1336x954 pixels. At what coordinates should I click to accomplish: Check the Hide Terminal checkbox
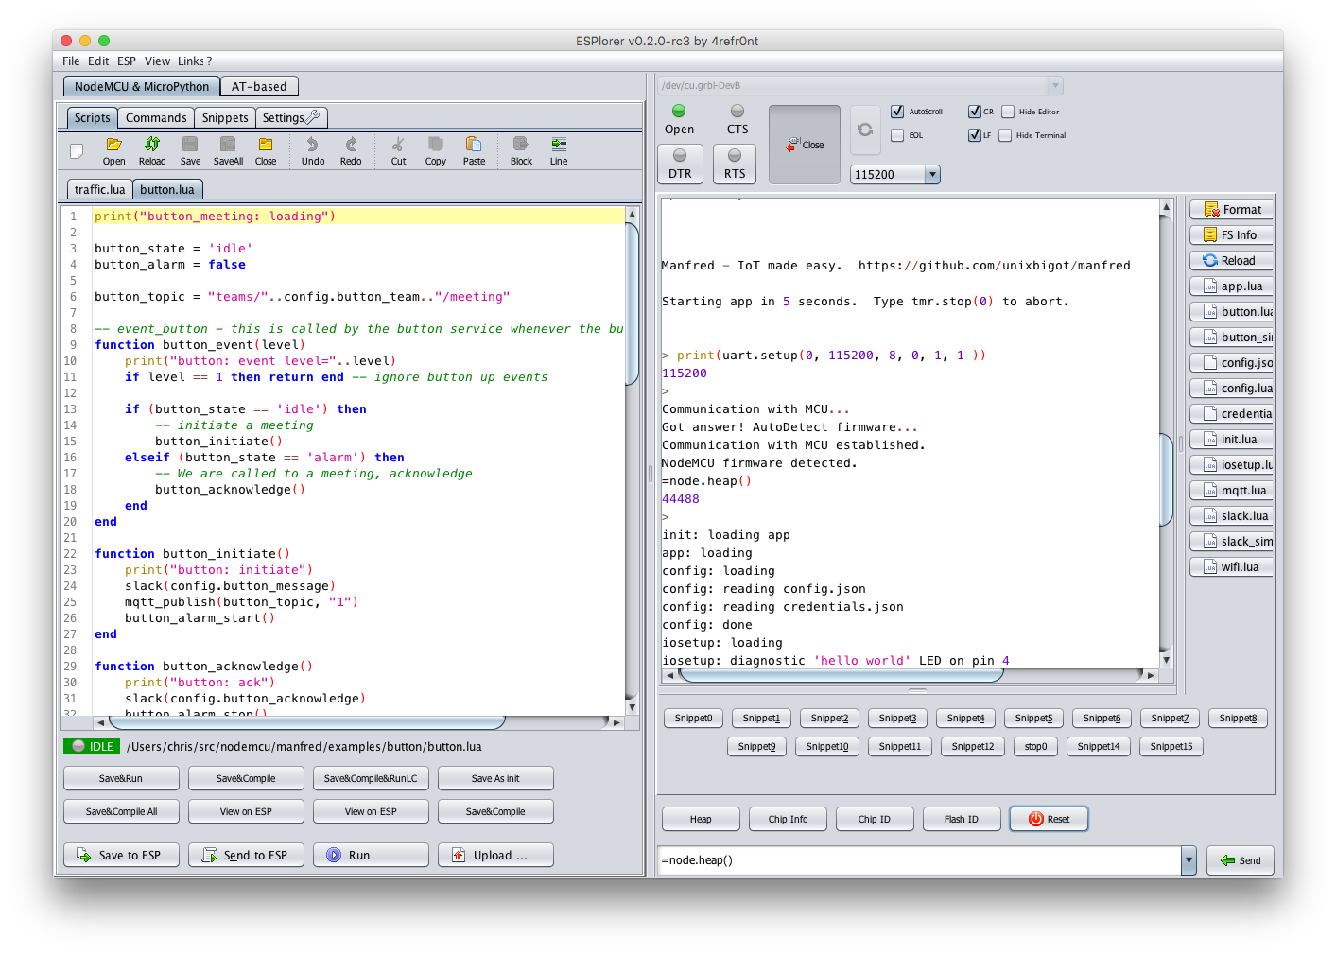click(1005, 135)
